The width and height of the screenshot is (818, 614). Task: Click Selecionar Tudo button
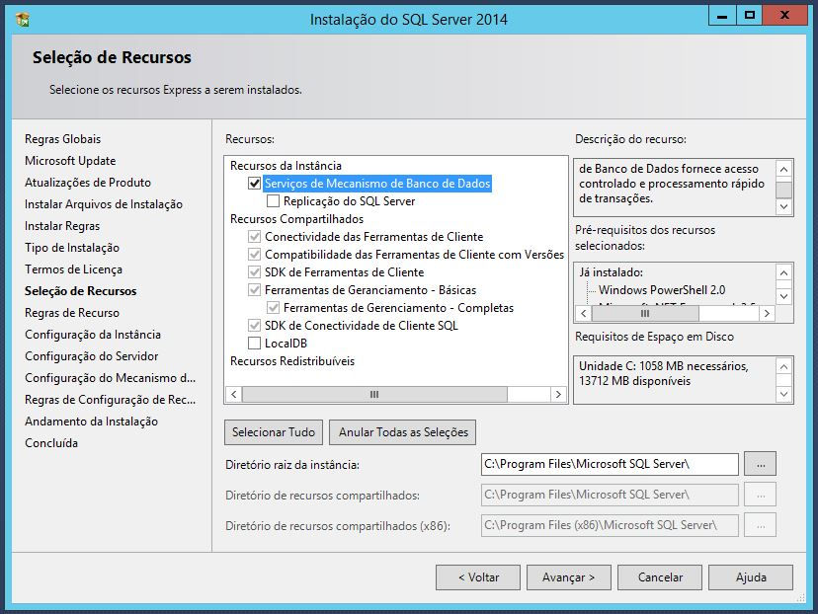click(274, 432)
